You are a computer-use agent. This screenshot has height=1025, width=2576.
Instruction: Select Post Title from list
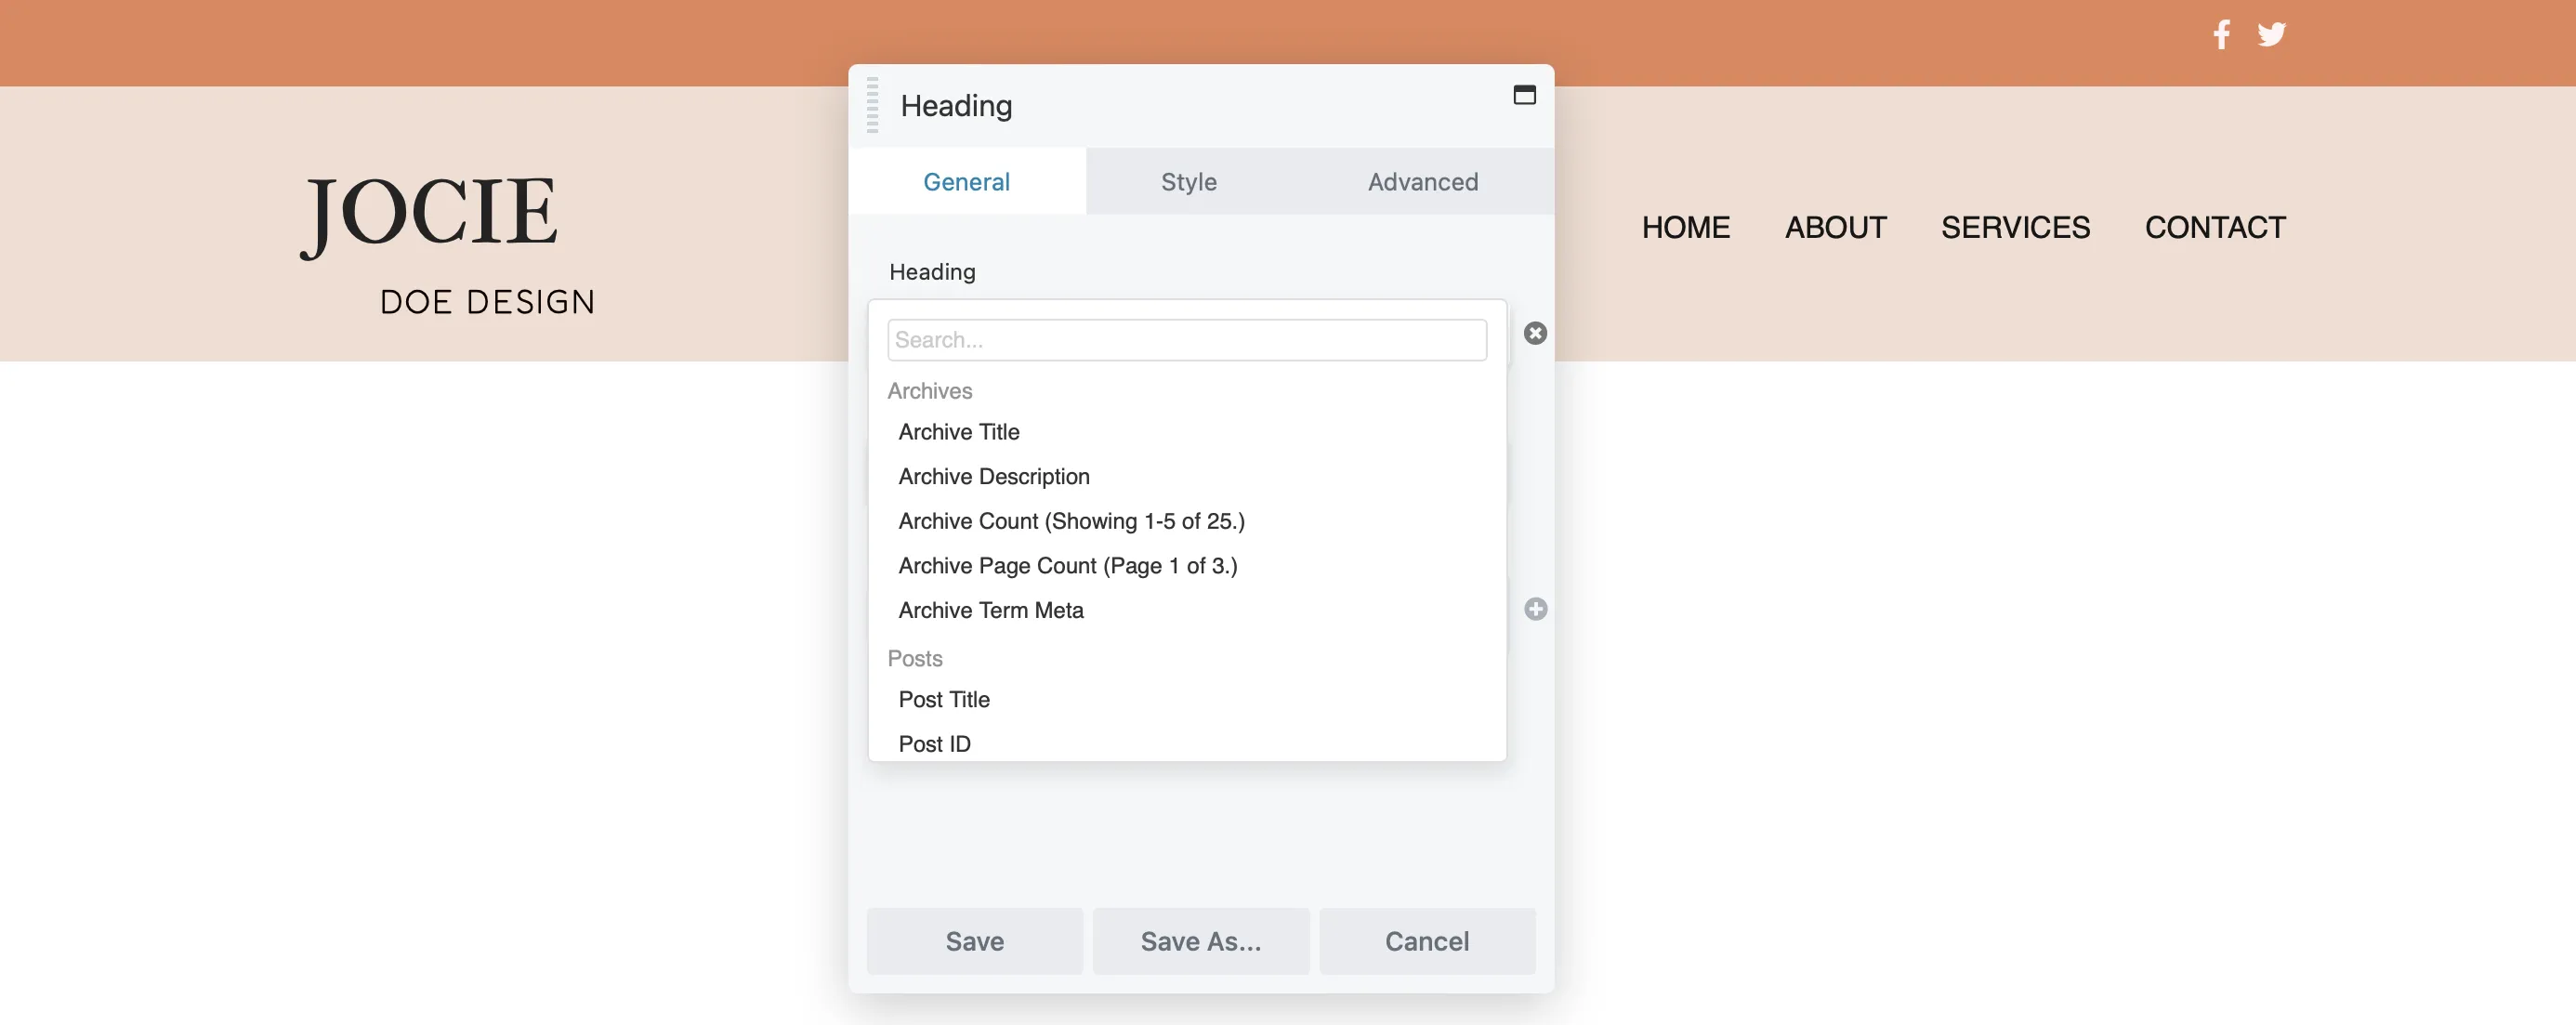(x=943, y=698)
